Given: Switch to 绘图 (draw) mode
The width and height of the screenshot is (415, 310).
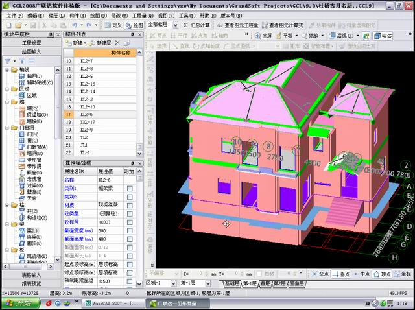Looking at the screenshot, I should tap(134, 25).
